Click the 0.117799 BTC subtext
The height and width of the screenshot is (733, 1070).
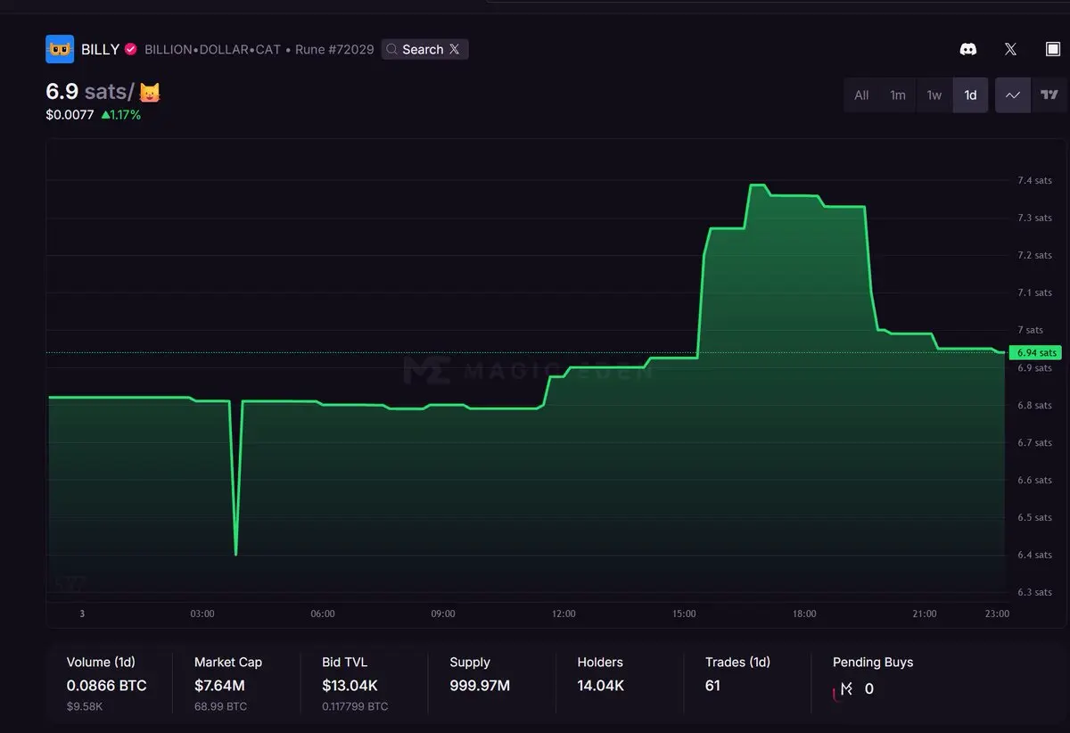coord(355,706)
